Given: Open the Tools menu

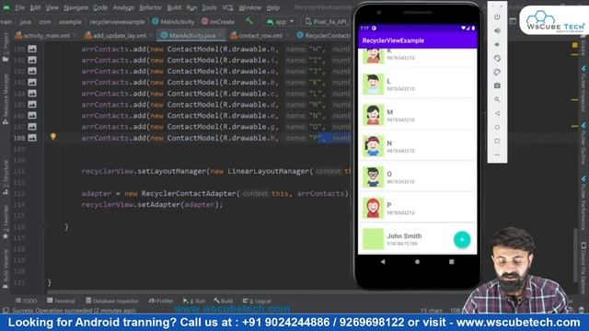Looking at the screenshot, I should (209, 7).
